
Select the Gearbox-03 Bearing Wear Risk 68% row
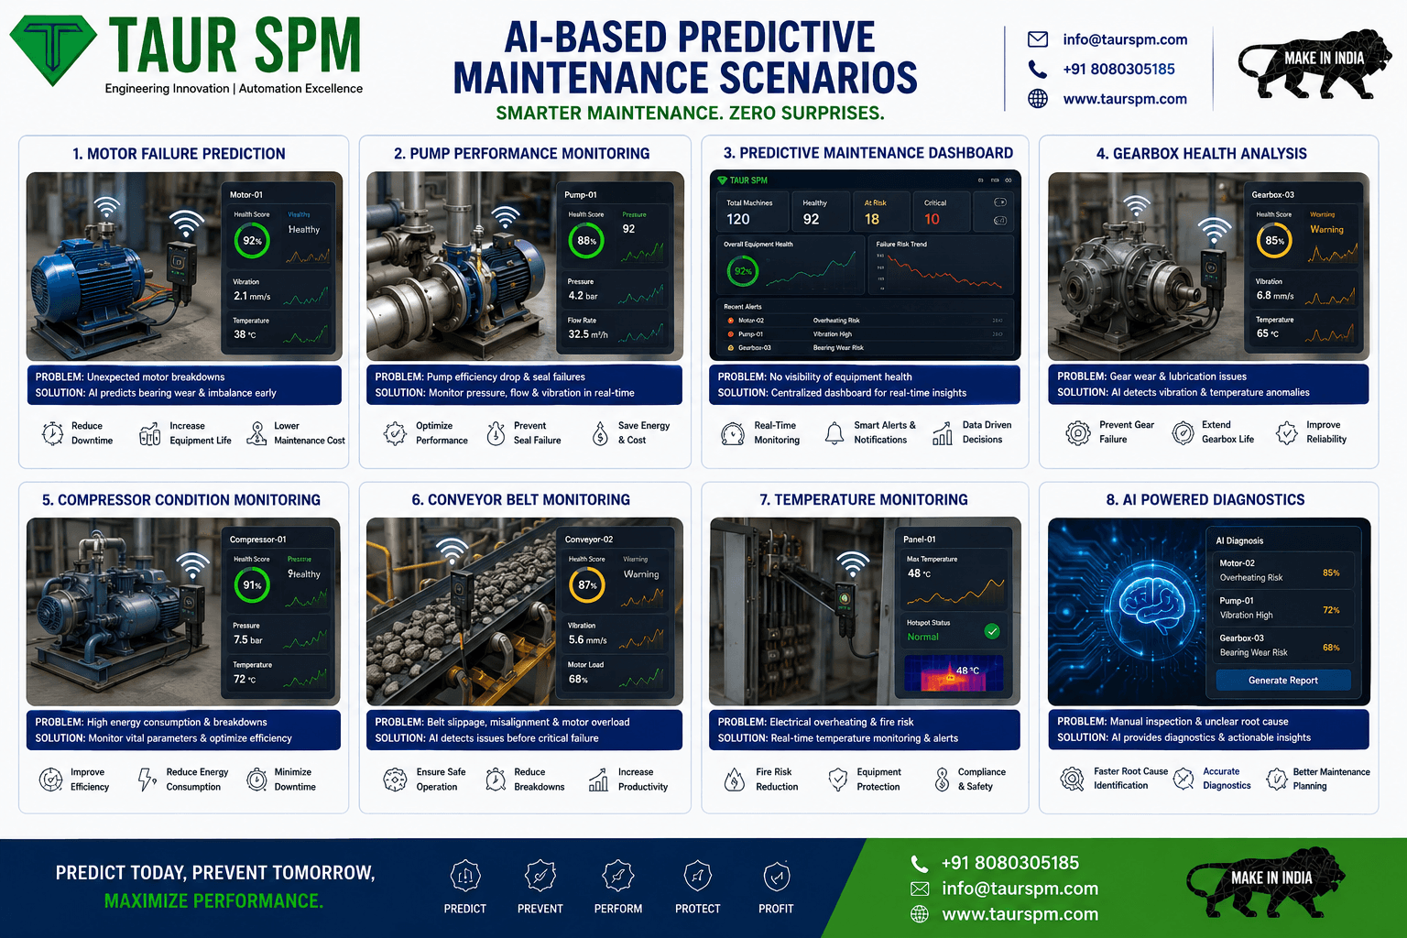point(1283,646)
